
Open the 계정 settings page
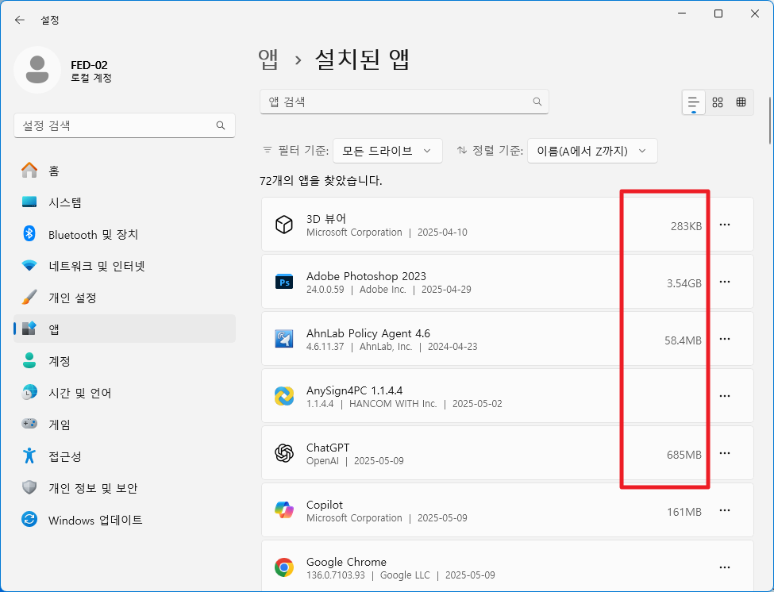125,361
